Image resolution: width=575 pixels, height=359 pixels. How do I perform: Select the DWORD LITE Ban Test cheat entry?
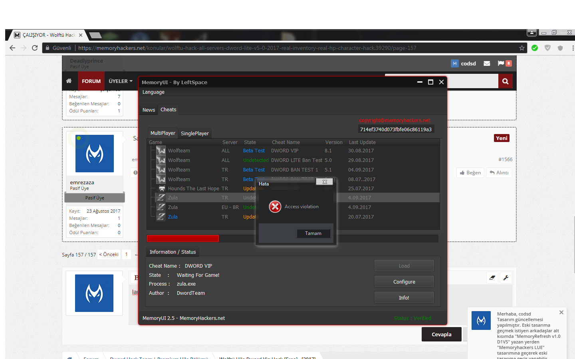tap(297, 160)
